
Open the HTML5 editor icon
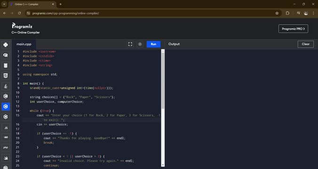pos(6,76)
